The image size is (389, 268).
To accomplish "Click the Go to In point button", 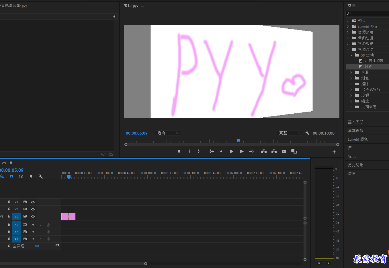I will pos(212,152).
